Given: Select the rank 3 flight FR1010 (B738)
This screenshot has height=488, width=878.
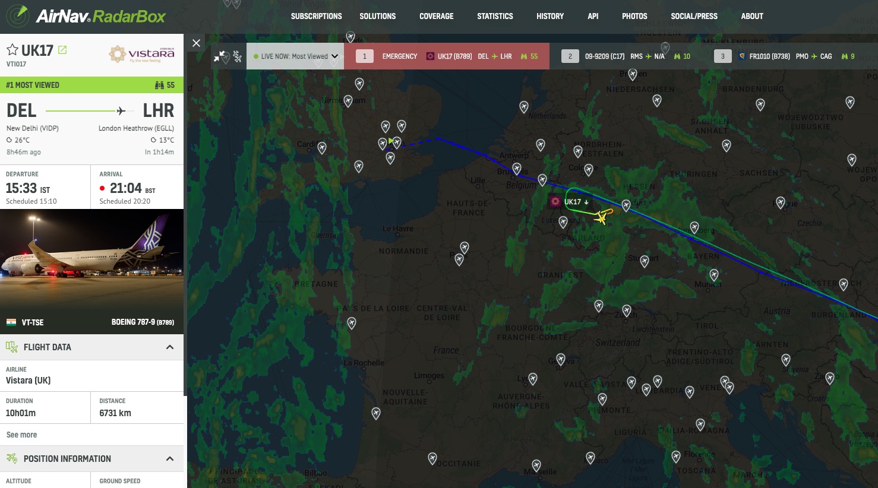Looking at the screenshot, I should (x=785, y=56).
